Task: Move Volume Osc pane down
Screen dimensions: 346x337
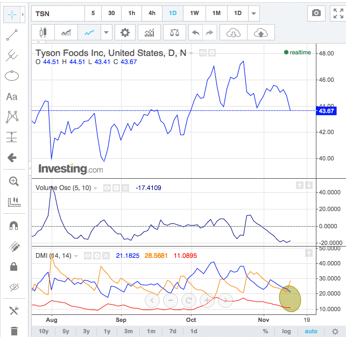Action: coord(309,185)
